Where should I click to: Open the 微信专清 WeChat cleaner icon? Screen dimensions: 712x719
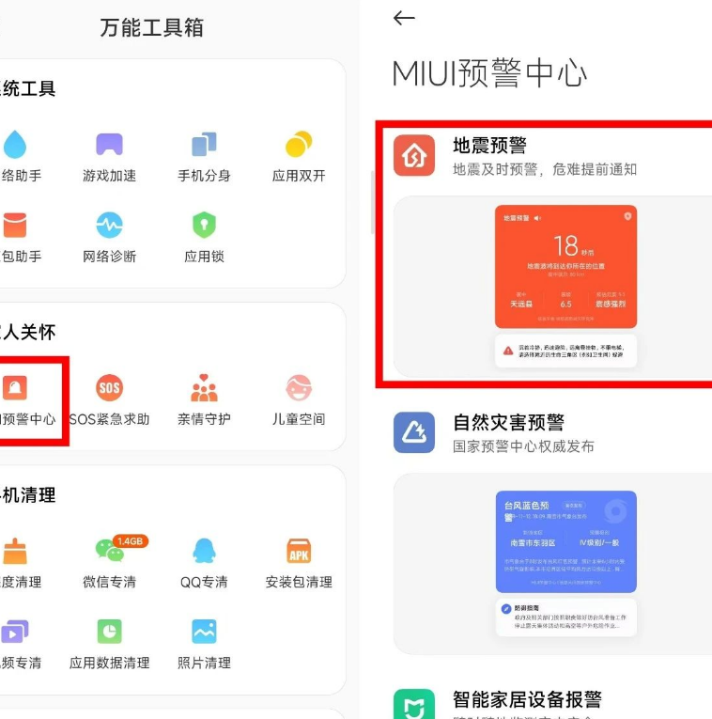110,550
